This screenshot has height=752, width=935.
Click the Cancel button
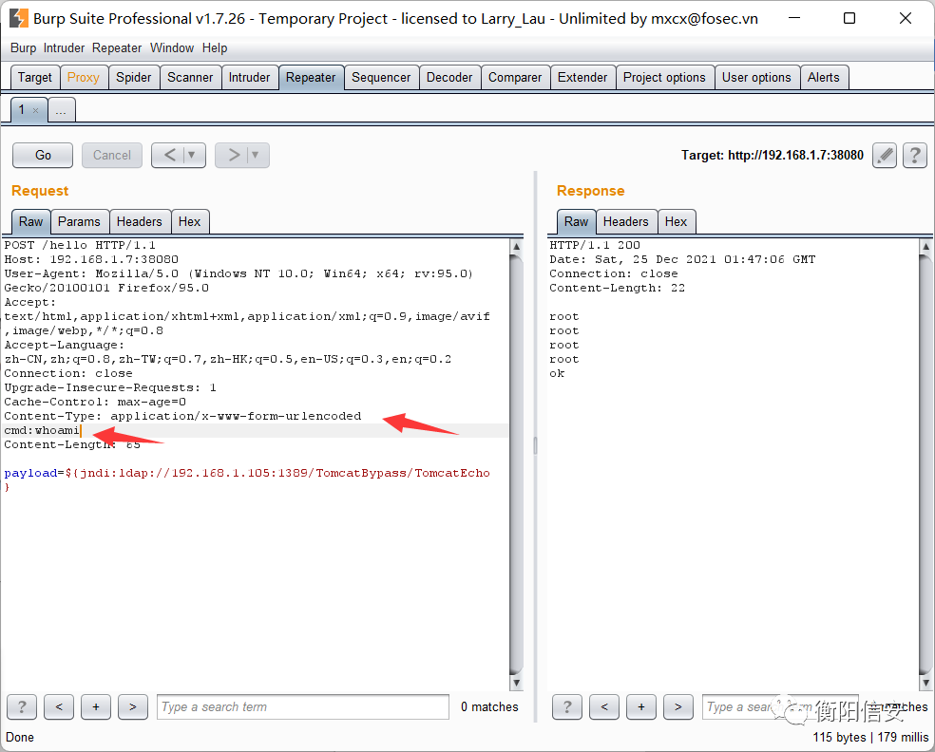[112, 156]
